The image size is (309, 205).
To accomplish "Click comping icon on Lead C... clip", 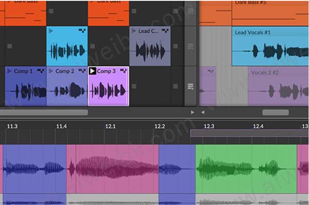I will pyautogui.click(x=165, y=30).
